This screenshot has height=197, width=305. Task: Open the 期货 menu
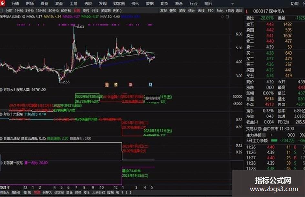(x=164, y=4)
